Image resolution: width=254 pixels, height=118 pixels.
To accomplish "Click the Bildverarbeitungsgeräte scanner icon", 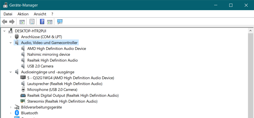I will pyautogui.click(x=17, y=107).
